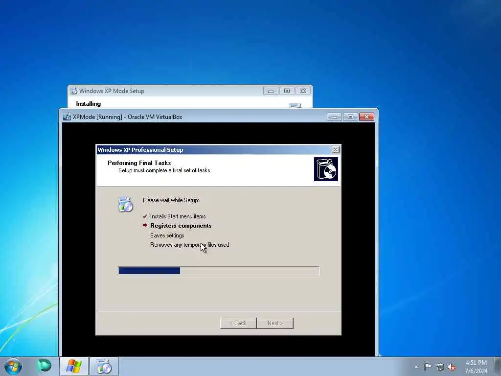The height and width of the screenshot is (376, 501).
Task: Click the 'Installing' heading in XP Mode Setup
Action: 88,104
